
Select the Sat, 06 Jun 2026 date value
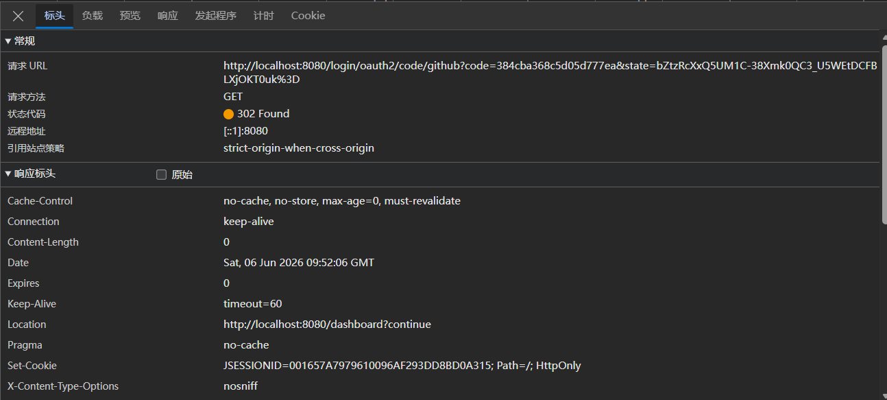click(x=299, y=263)
